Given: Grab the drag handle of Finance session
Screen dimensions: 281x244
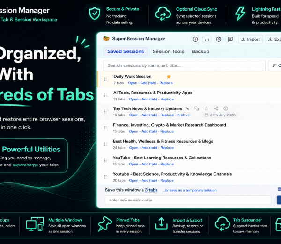Looking at the screenshot, I should [105, 128].
